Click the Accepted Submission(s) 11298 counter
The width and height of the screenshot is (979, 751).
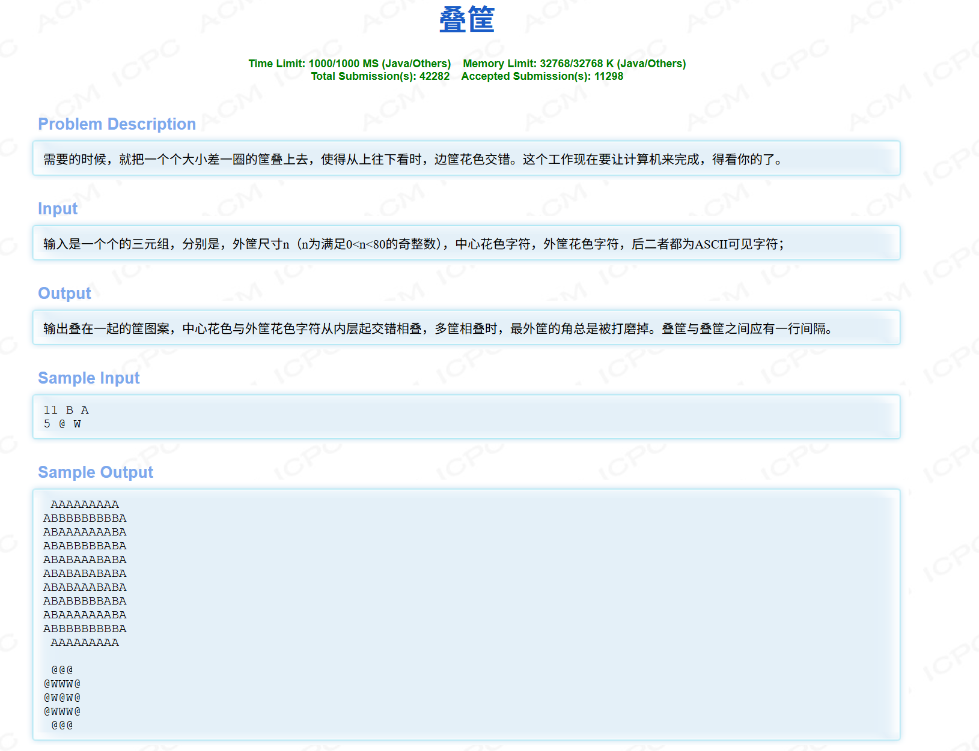tap(541, 76)
